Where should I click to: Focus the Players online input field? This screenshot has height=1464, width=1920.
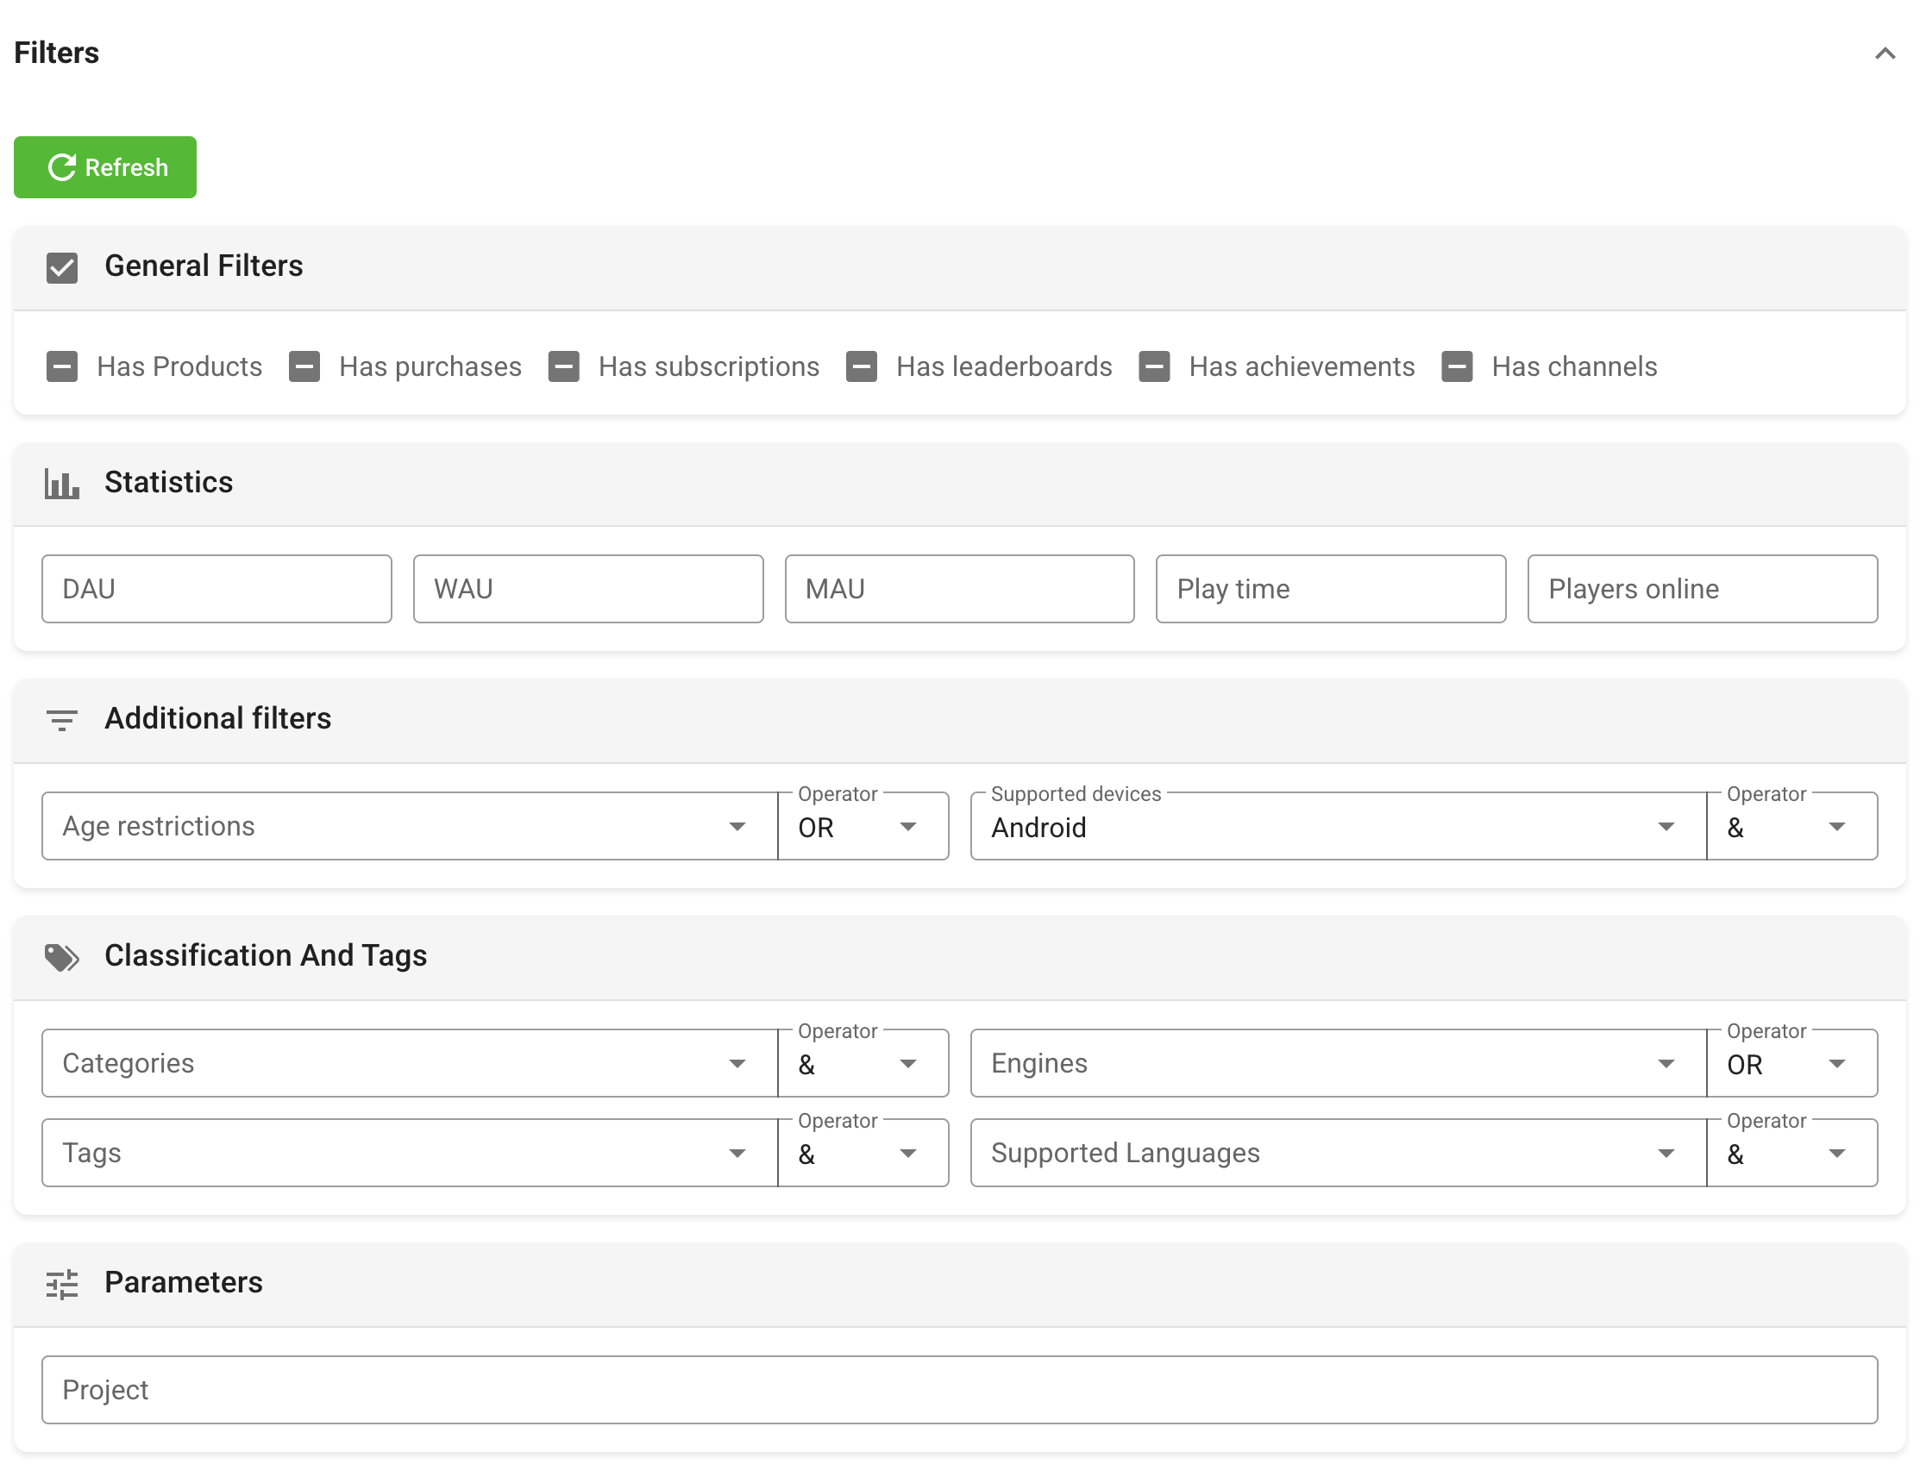point(1703,589)
